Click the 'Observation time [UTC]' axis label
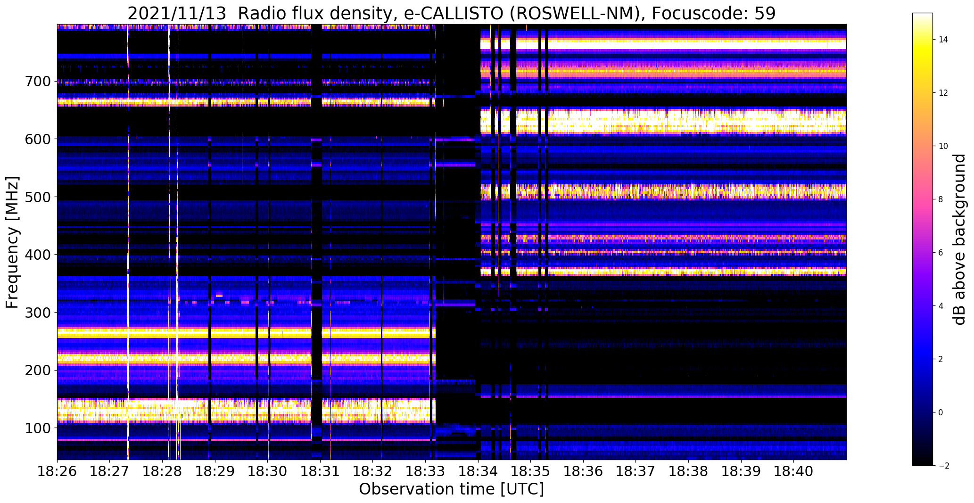Image resolution: width=974 pixels, height=503 pixels. 451,489
